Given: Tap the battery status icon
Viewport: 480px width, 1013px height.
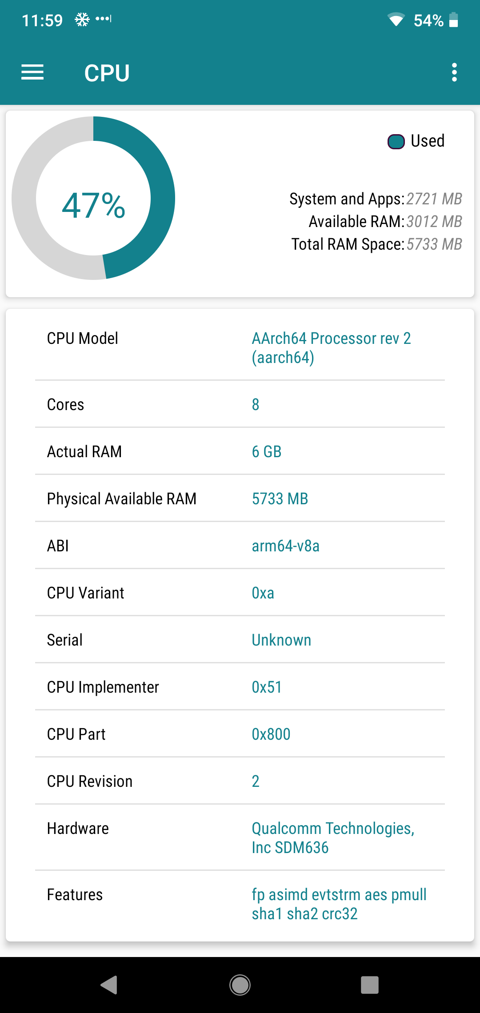Looking at the screenshot, I should (x=453, y=20).
